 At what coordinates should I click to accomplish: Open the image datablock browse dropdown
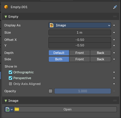coord(9,109)
